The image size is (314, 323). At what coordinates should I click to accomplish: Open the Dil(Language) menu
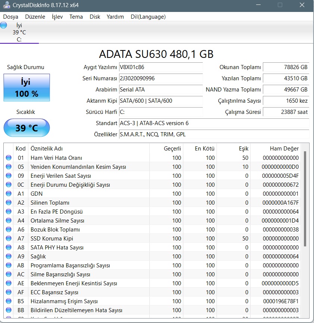point(148,17)
